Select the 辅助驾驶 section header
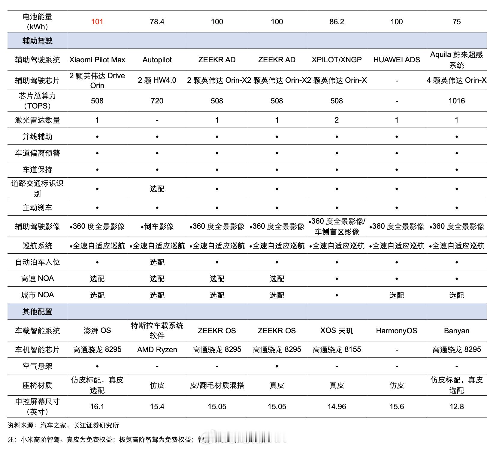This screenshot has width=487, height=449. [x=38, y=41]
